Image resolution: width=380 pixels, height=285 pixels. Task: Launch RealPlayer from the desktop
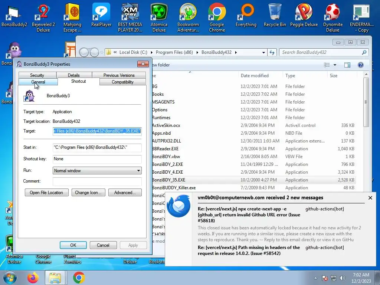101,15
